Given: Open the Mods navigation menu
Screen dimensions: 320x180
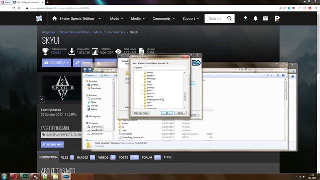Looking at the screenshot, I should pos(116,19).
